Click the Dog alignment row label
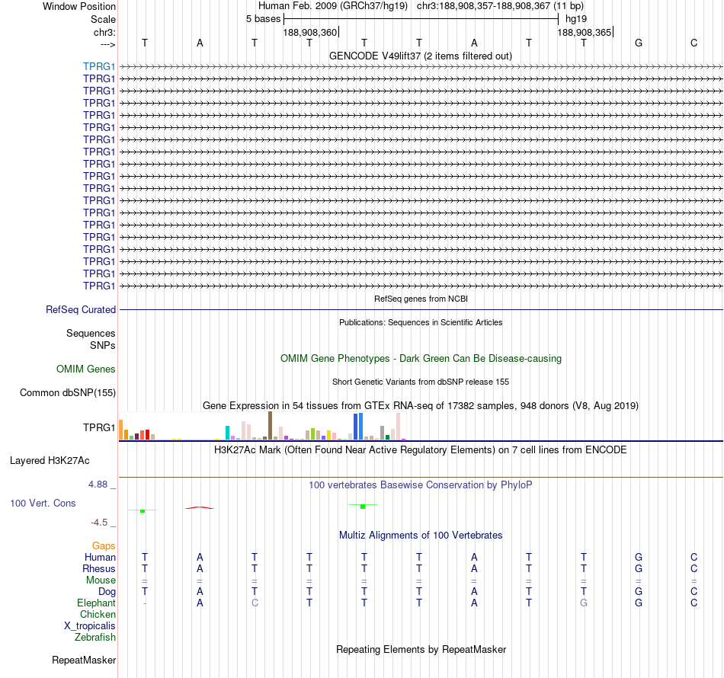This screenshot has height=678, width=724. click(x=107, y=592)
